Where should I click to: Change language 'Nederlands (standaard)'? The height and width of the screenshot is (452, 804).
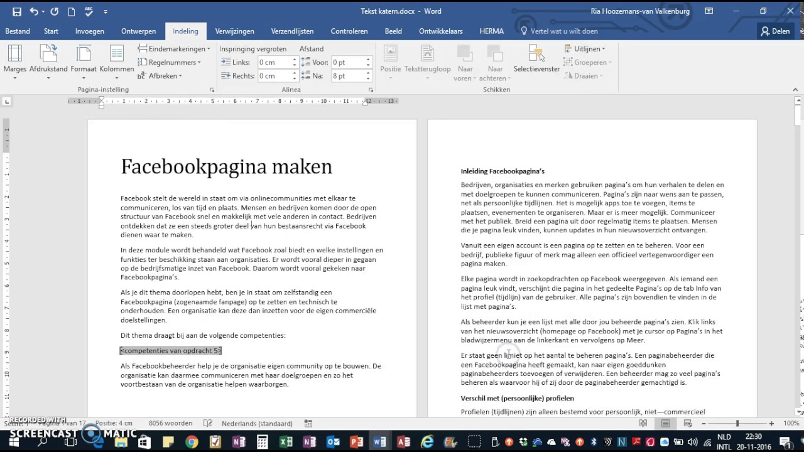click(257, 424)
